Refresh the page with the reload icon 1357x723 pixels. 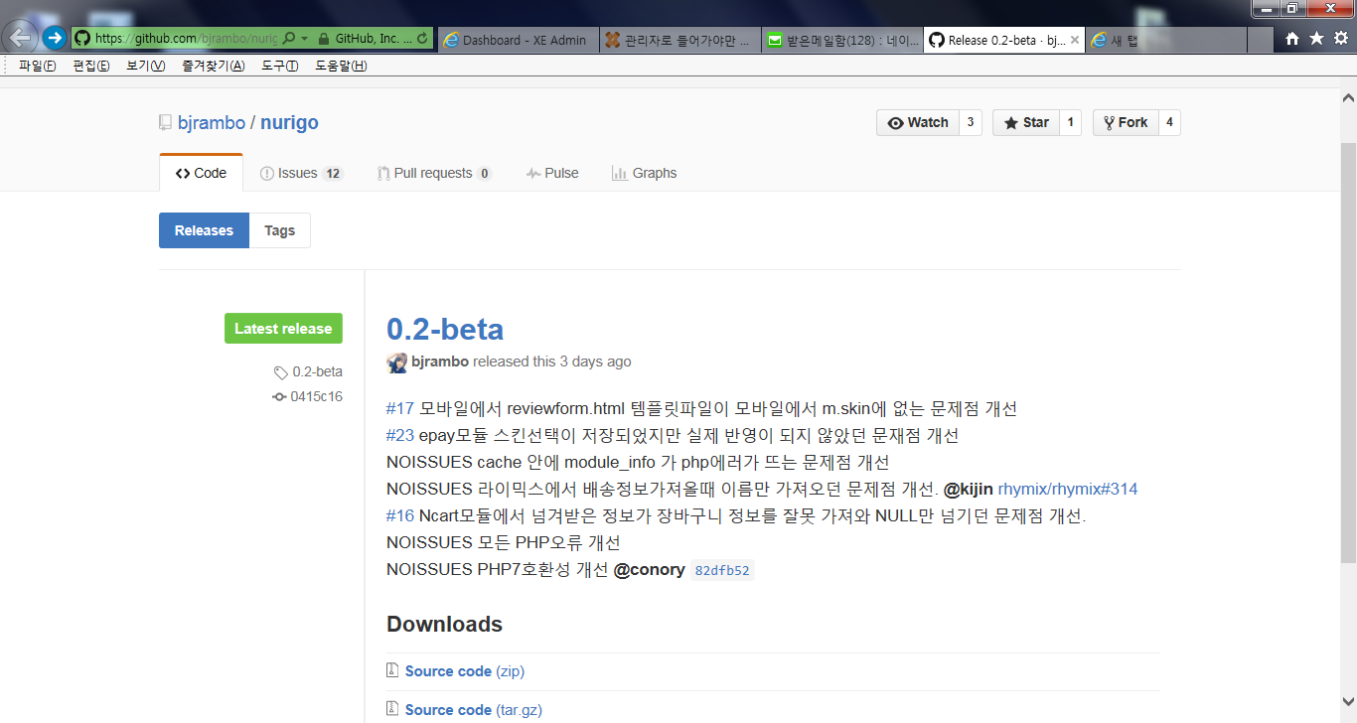pyautogui.click(x=424, y=39)
